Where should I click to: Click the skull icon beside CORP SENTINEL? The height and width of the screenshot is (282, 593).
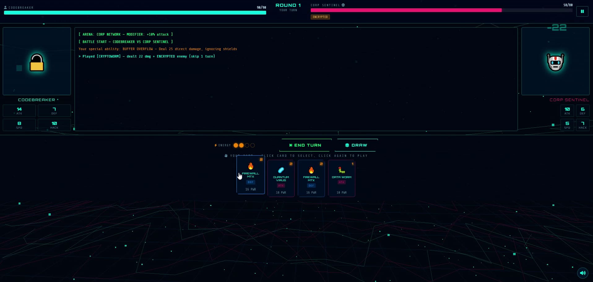[x=343, y=5]
